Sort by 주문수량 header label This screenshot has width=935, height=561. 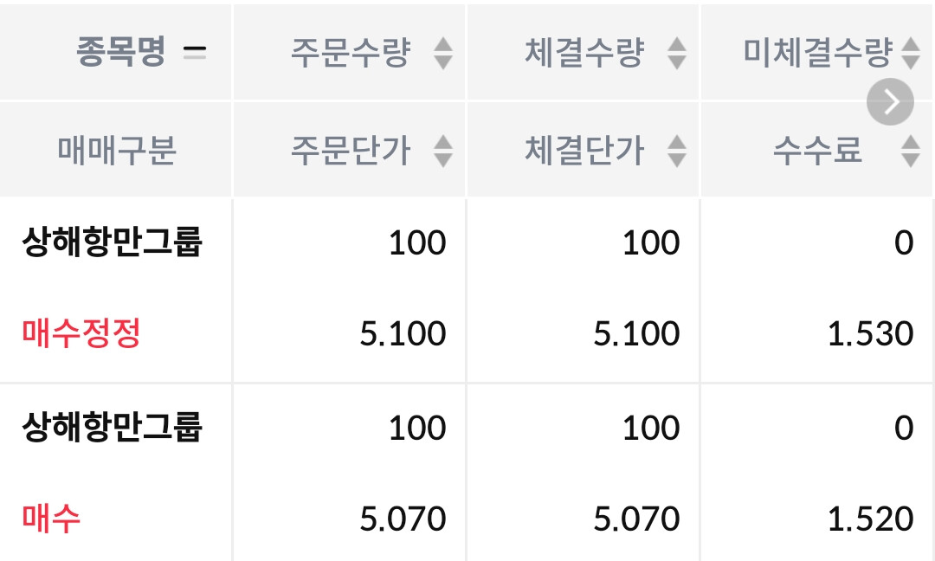click(350, 54)
